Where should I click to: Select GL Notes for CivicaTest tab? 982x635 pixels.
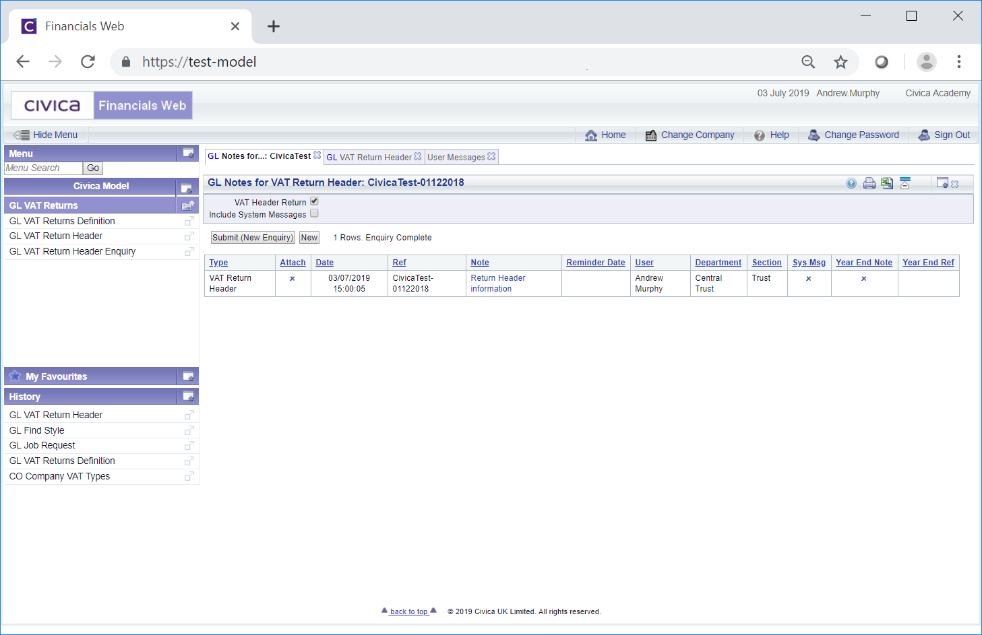[x=259, y=156]
